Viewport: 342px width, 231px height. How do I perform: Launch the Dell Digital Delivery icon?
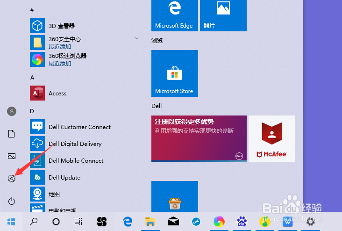[37, 144]
